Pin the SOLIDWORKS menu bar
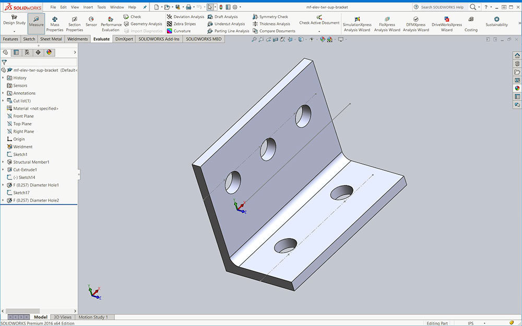Viewport: 522px width, 326px height. point(145,7)
